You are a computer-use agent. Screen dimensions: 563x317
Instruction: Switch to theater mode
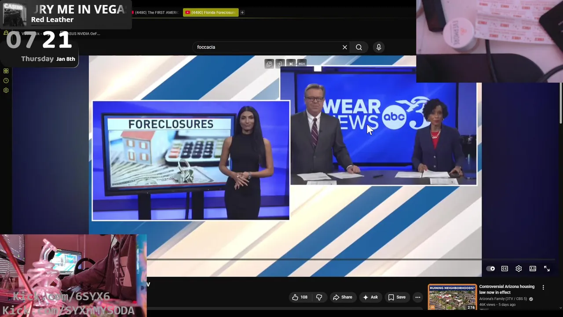tap(533, 269)
